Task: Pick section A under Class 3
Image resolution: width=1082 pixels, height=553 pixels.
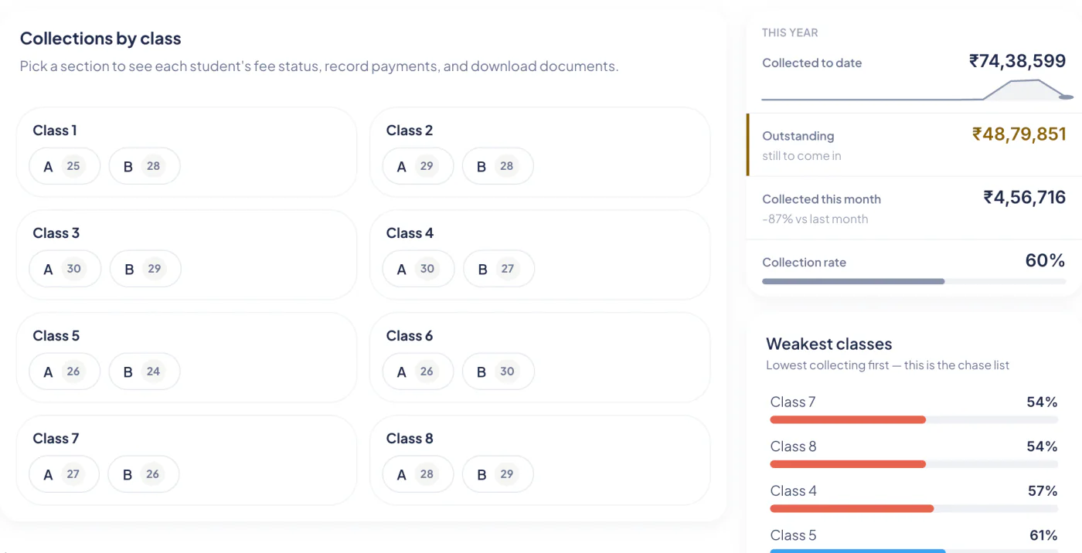Action: point(65,269)
